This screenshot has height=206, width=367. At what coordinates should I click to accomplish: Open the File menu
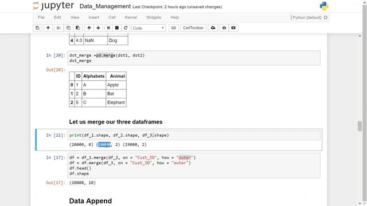(x=41, y=17)
